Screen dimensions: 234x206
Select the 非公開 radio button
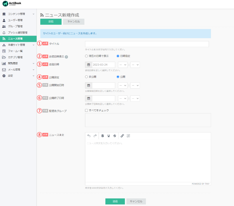[86, 77]
